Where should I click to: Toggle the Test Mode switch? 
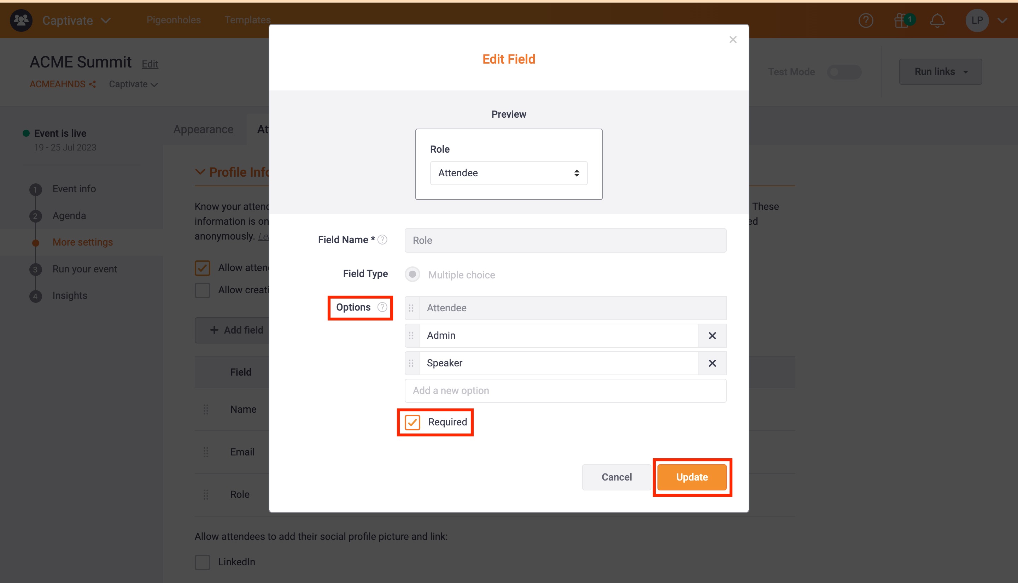click(844, 72)
